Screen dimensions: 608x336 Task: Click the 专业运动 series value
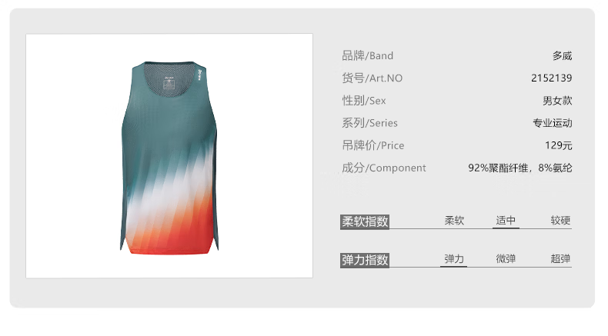[x=552, y=123]
